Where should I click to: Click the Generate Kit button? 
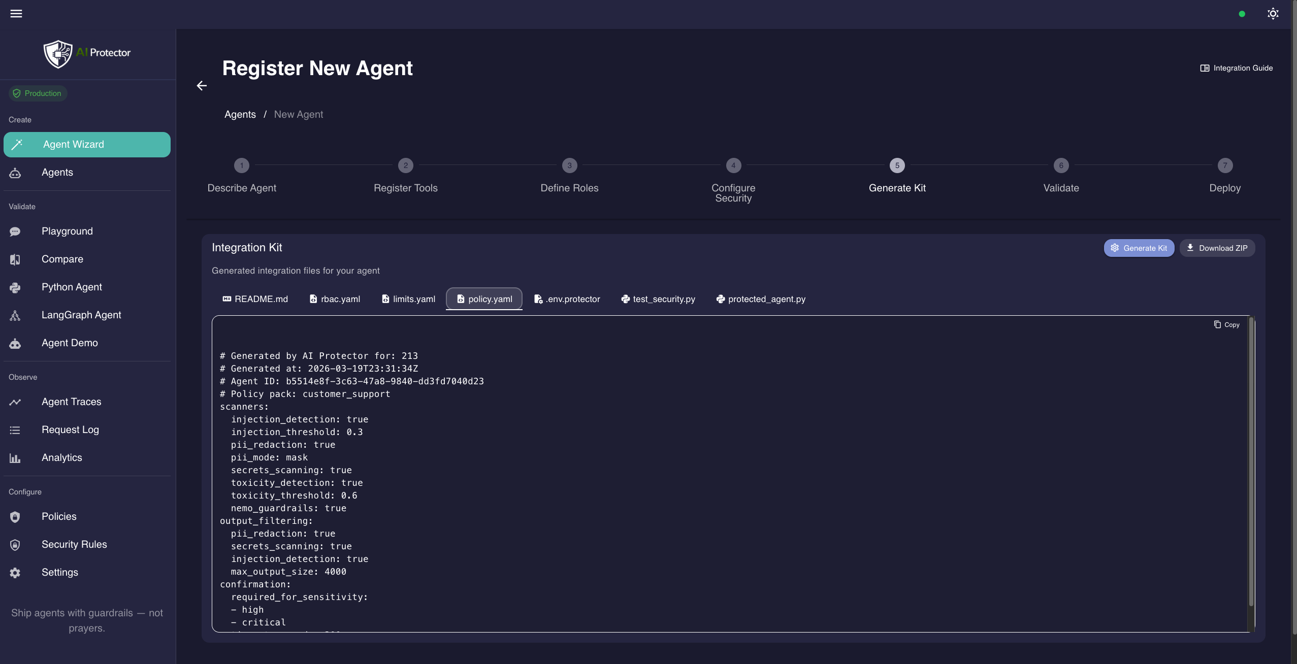click(1139, 248)
